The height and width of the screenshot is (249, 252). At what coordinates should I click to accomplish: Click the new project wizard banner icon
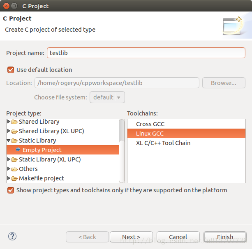pos(232,26)
